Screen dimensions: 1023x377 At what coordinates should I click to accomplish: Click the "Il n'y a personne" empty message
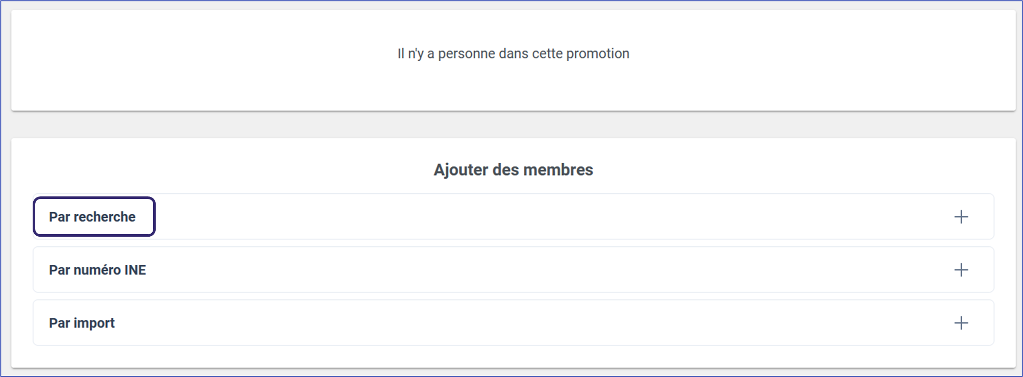point(513,54)
